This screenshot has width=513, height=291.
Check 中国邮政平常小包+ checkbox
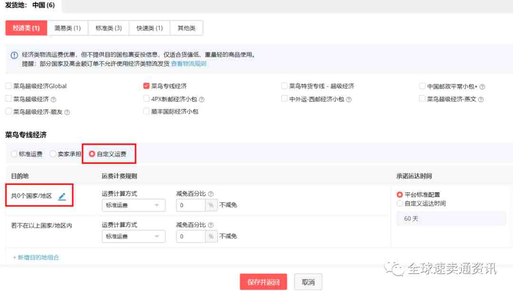422,86
